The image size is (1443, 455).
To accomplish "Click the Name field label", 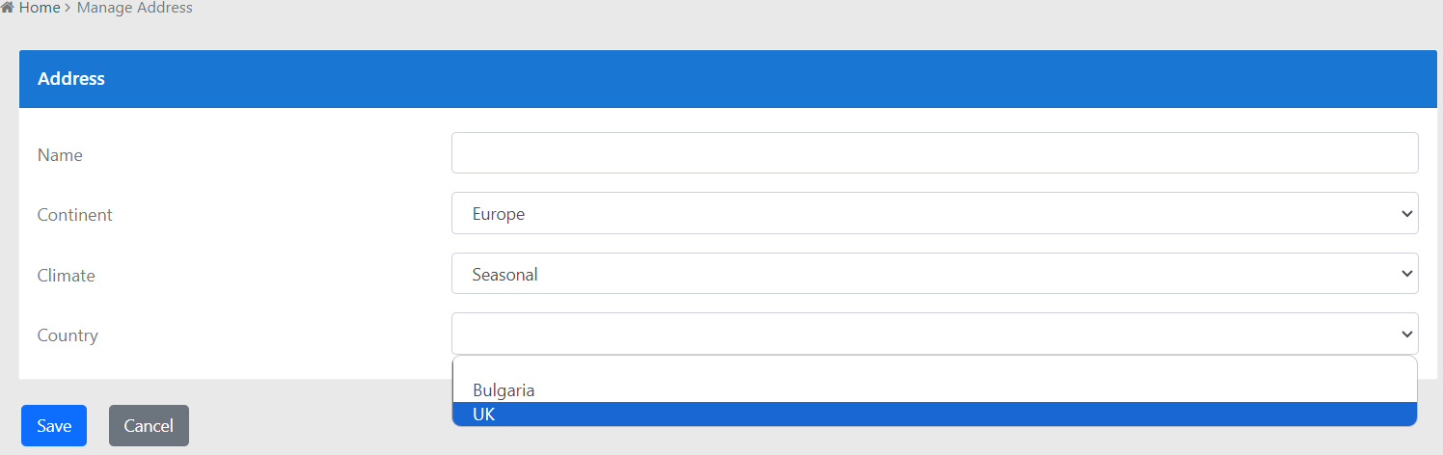I will (x=60, y=155).
